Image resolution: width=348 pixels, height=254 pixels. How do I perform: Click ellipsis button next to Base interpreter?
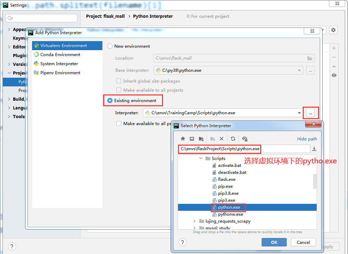[x=310, y=70]
